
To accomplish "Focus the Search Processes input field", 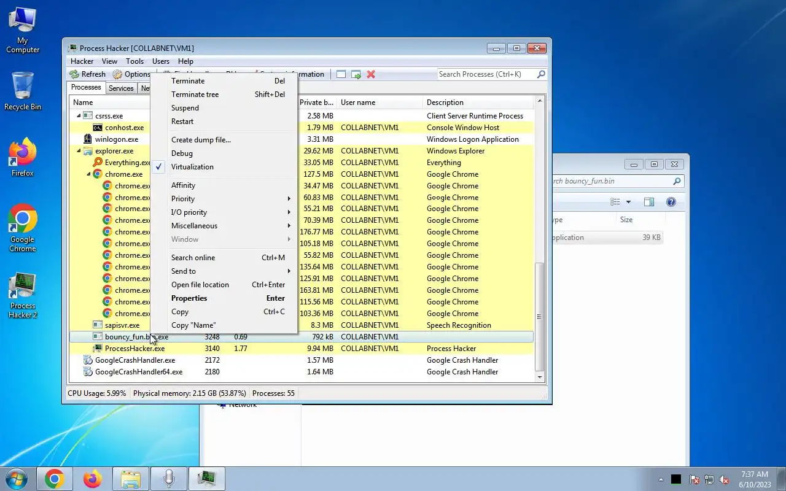I will (486, 74).
